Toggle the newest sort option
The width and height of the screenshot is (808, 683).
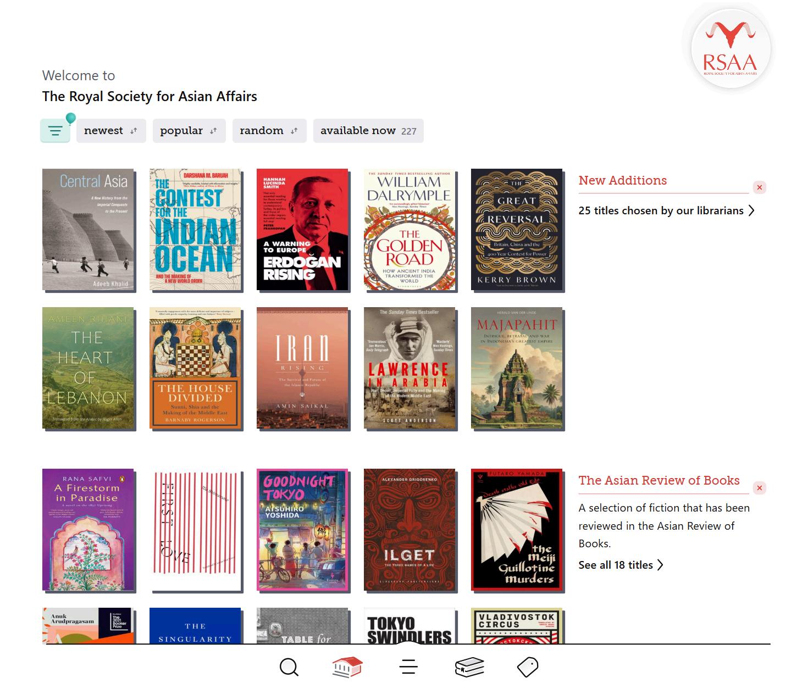pyautogui.click(x=111, y=131)
